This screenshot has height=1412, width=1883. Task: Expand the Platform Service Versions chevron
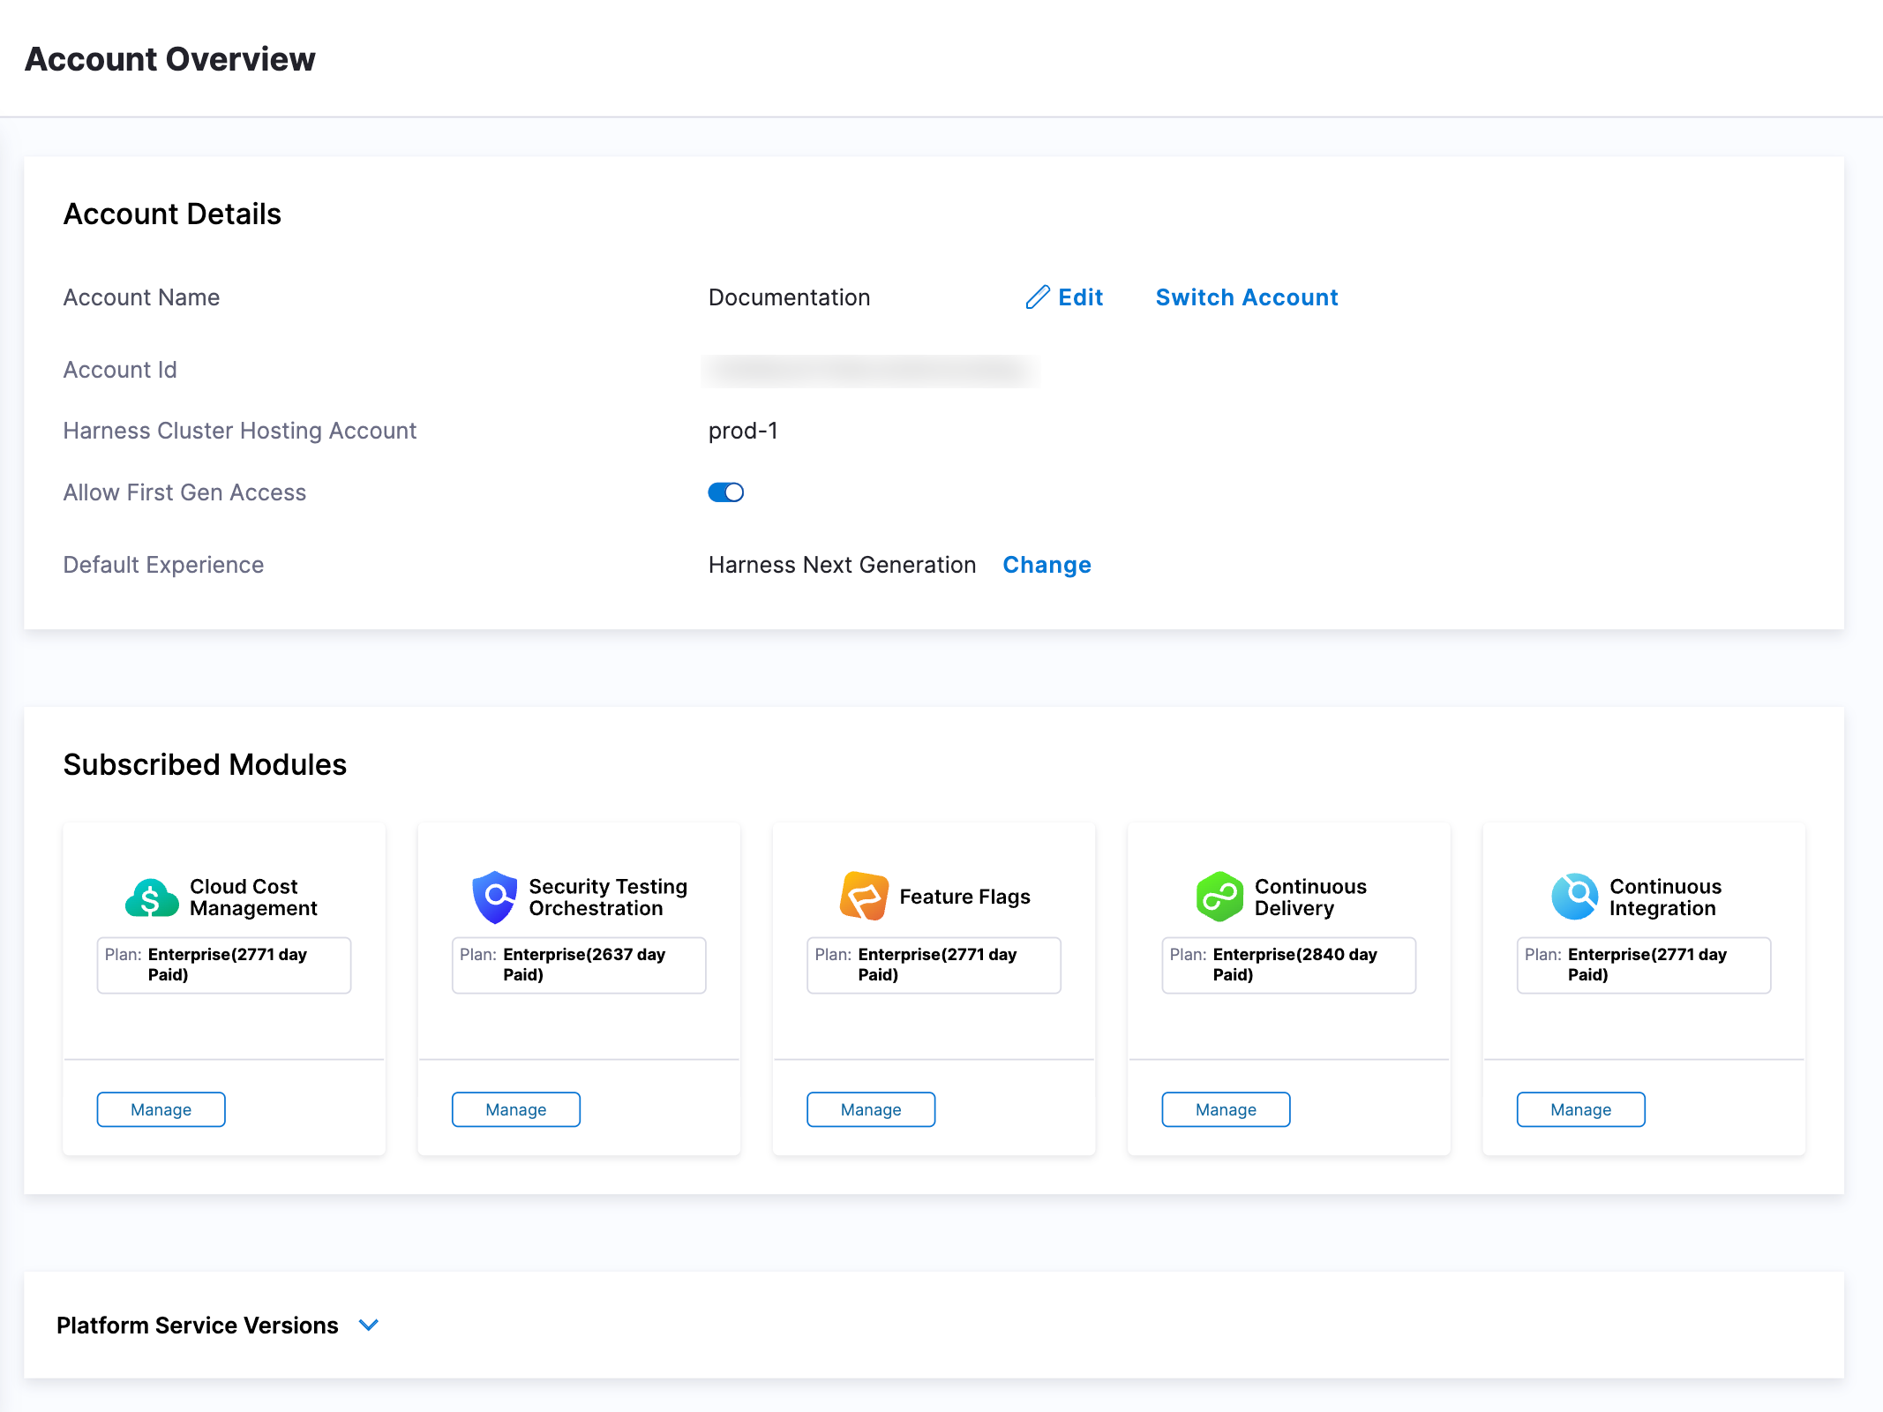click(x=369, y=1325)
